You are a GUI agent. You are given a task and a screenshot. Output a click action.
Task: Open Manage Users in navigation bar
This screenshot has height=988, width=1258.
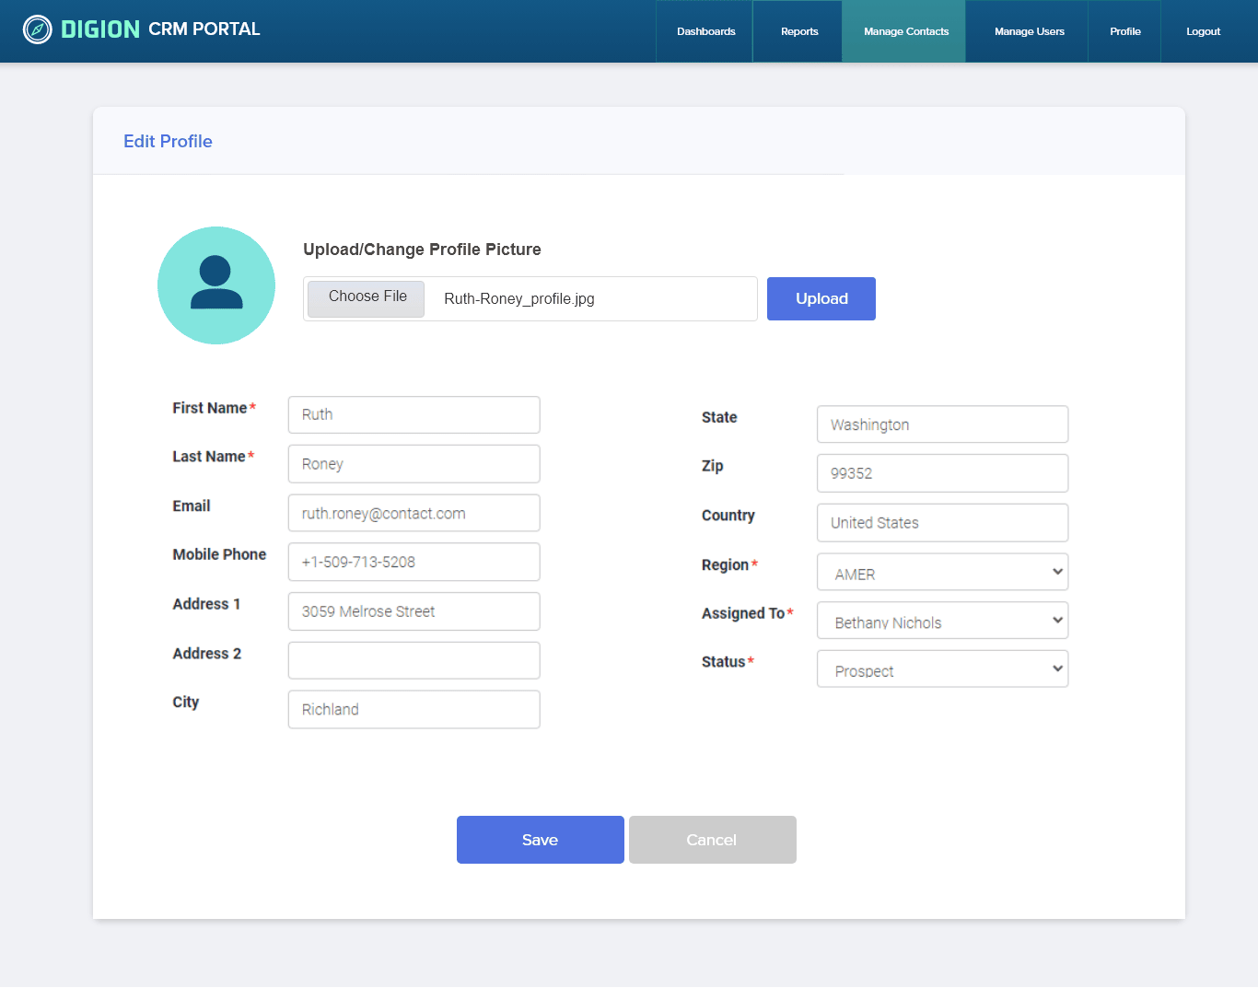click(x=1029, y=31)
